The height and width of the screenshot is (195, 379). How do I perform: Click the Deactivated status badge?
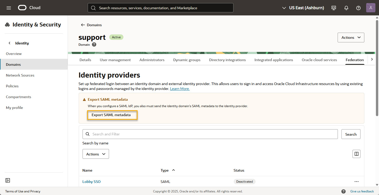pos(245,182)
